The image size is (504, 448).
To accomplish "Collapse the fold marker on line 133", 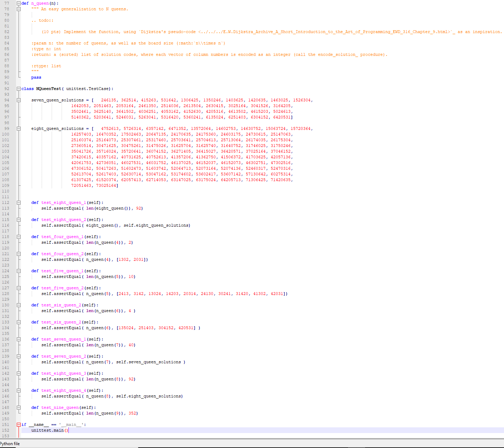I will 19,322.
